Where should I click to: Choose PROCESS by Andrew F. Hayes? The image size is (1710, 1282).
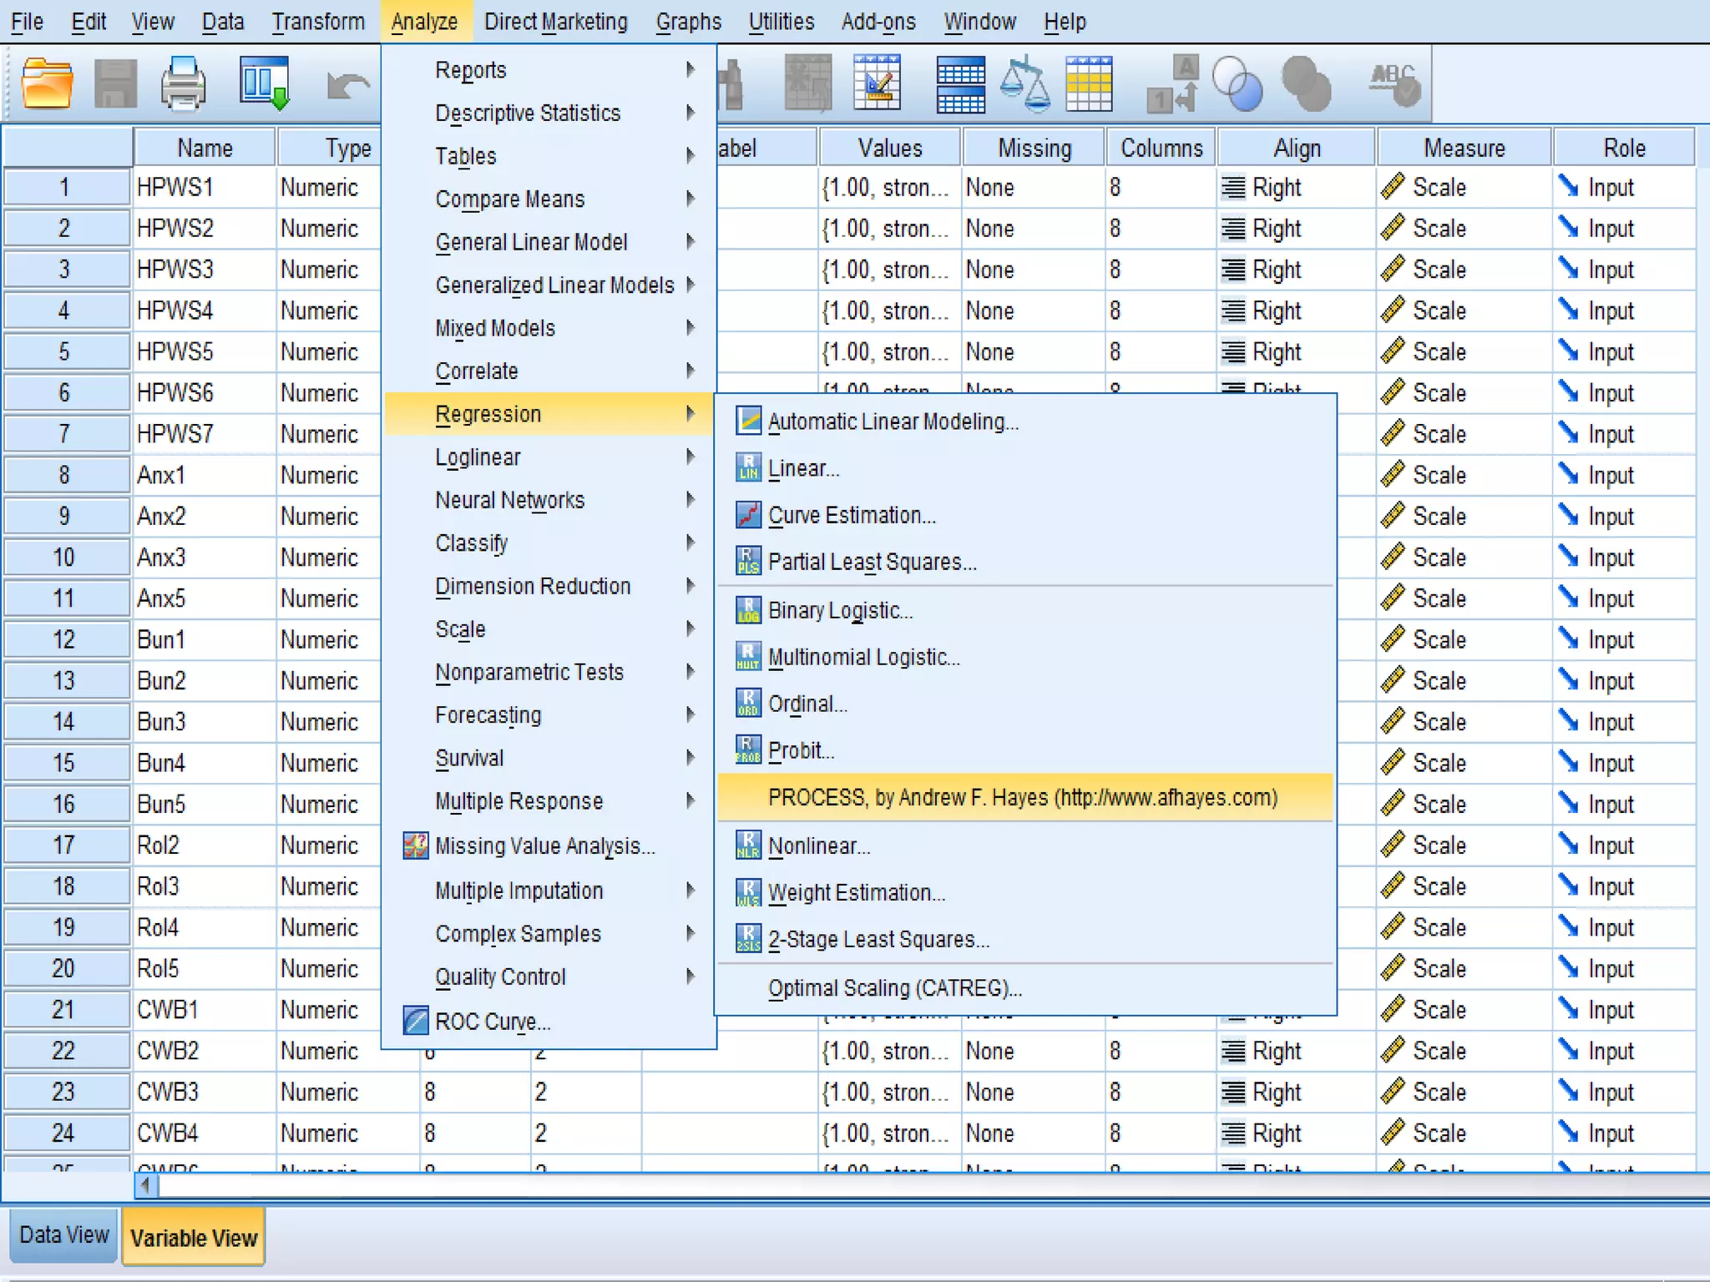click(1023, 798)
